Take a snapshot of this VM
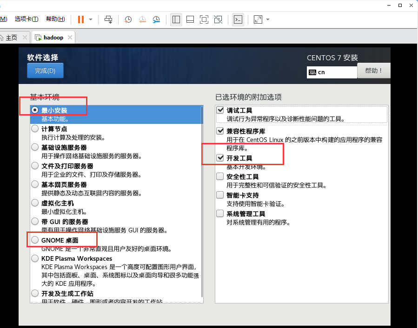The width and height of the screenshot is (418, 328). pyautogui.click(x=128, y=19)
